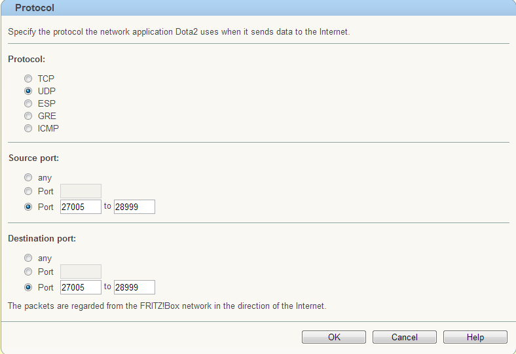This screenshot has height=354, width=516.
Task: Click the single Source port input box
Action: click(x=81, y=191)
